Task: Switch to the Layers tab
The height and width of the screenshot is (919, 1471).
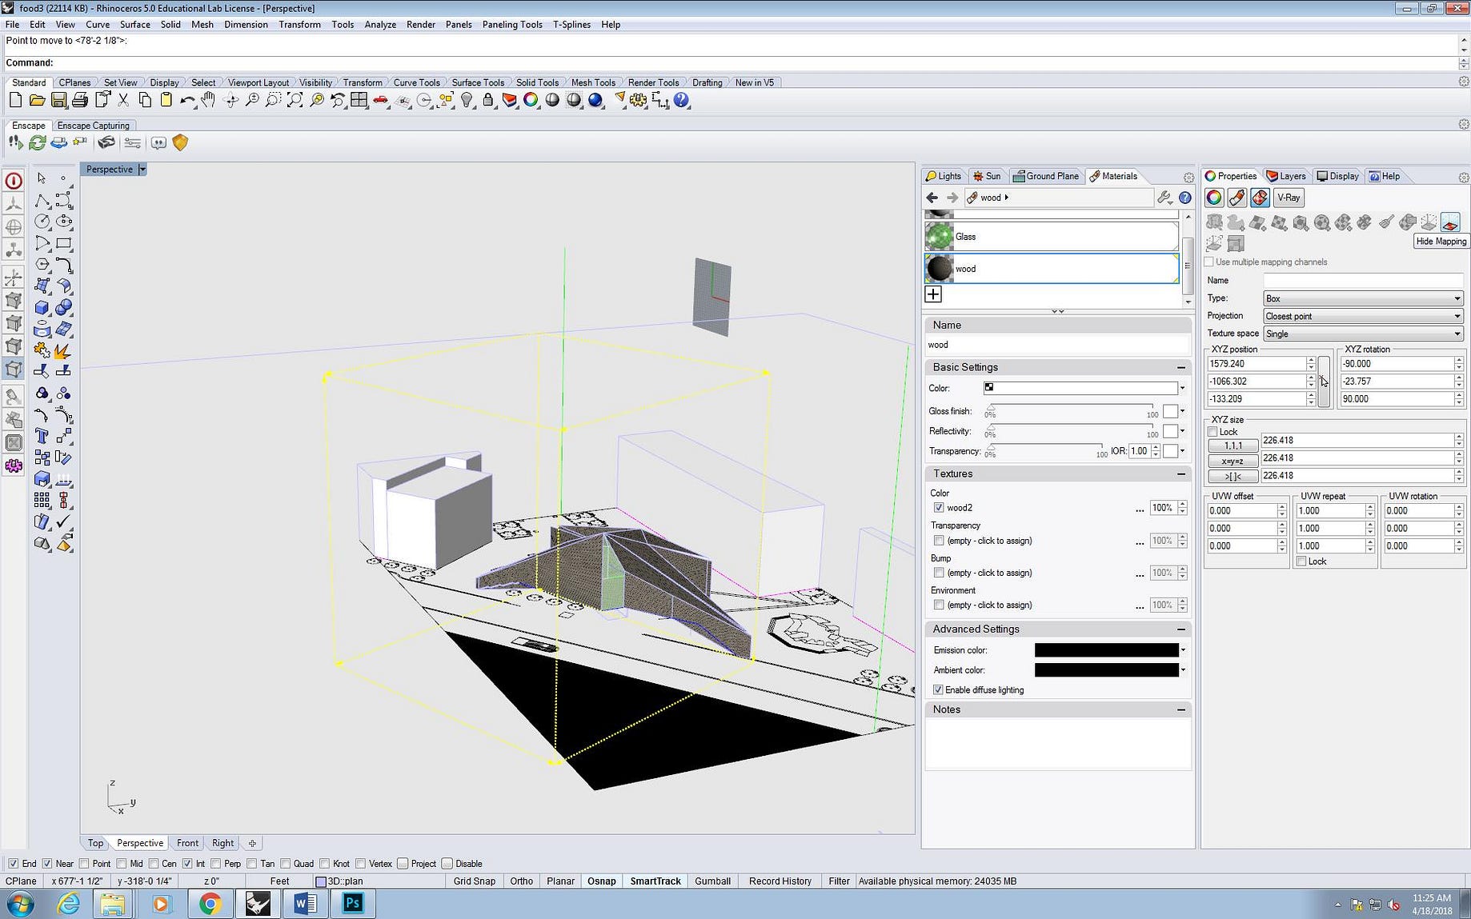Action: click(x=1285, y=176)
